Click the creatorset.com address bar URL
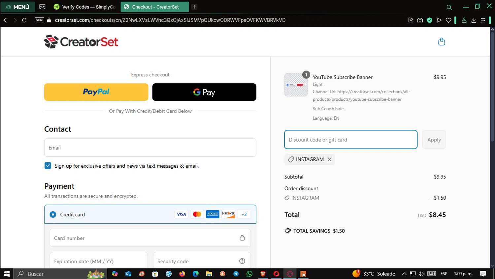The image size is (495, 279). pyautogui.click(x=170, y=20)
